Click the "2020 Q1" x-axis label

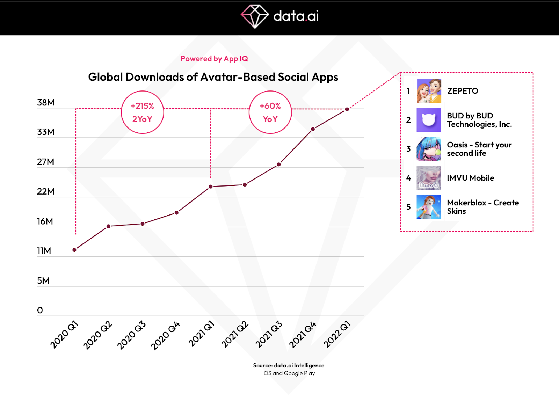click(64, 335)
